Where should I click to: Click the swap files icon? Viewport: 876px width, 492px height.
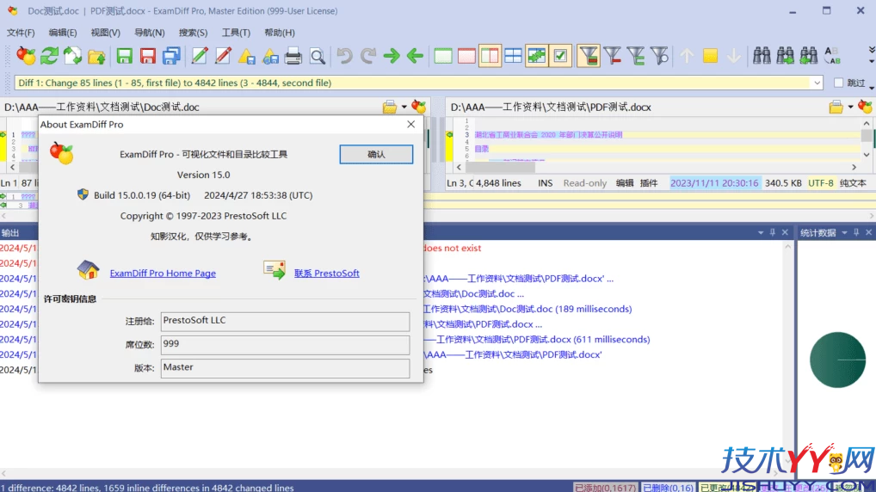72,56
